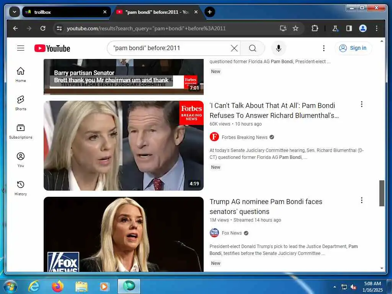Viewport: 392px width, 294px height.
Task: Click '1M views • Streamed 14 hours ago' text
Action: click(245, 220)
